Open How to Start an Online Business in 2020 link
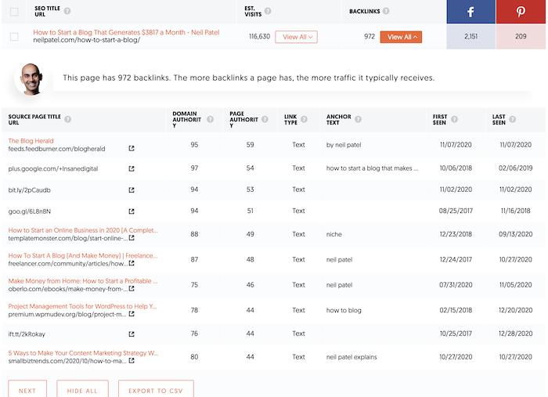This screenshot has height=397, width=548. (83, 230)
